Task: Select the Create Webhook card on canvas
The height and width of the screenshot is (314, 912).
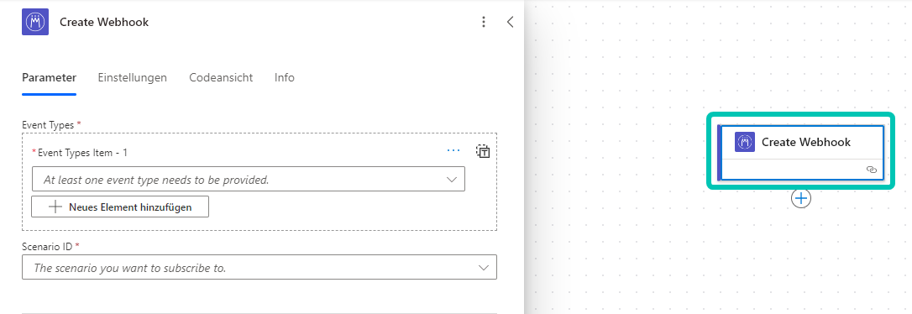Action: tap(800, 150)
